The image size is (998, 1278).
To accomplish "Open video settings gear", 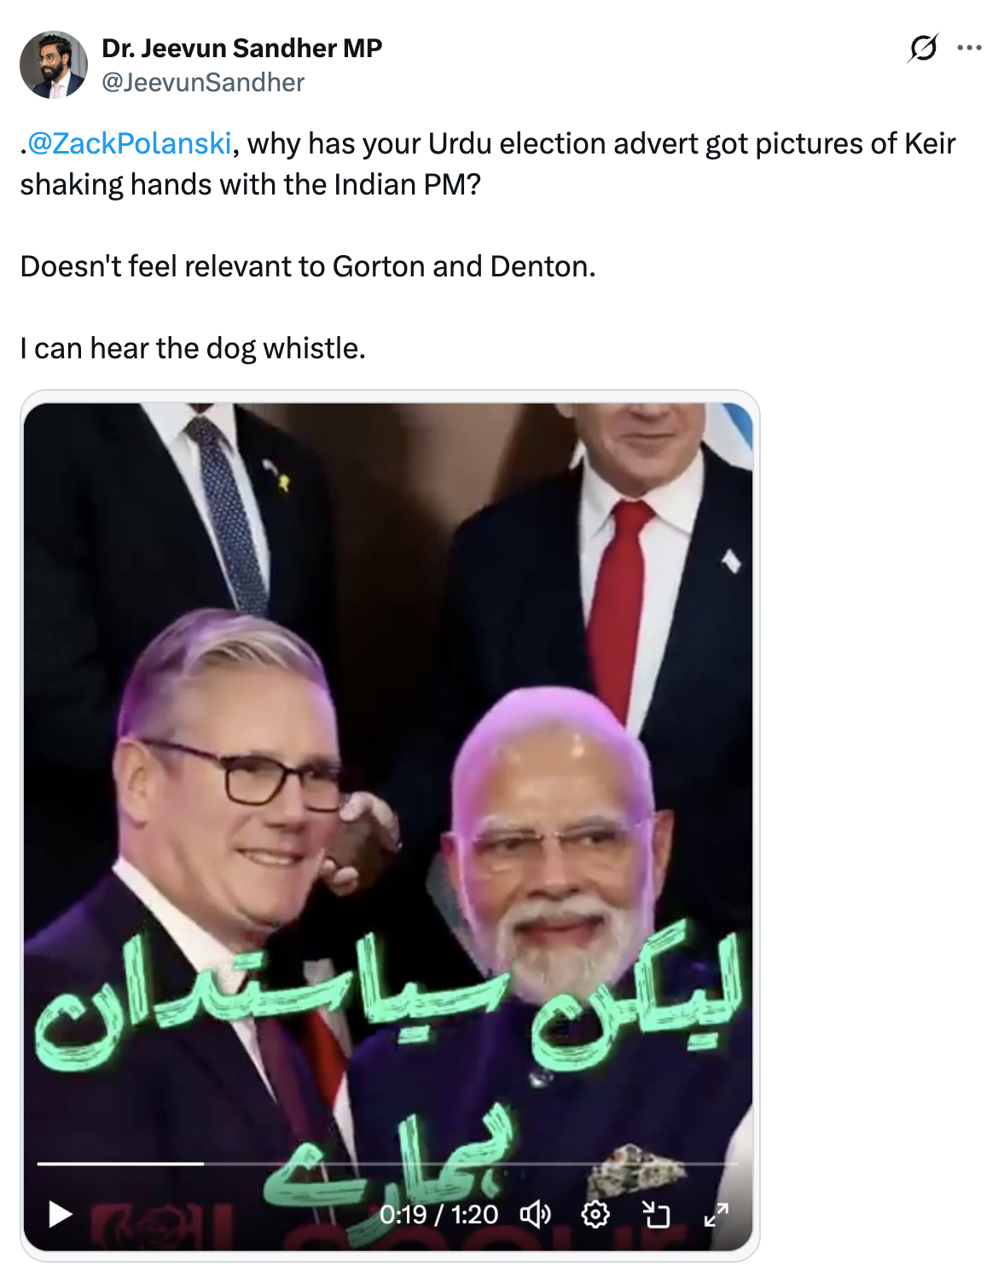I will (x=595, y=1213).
